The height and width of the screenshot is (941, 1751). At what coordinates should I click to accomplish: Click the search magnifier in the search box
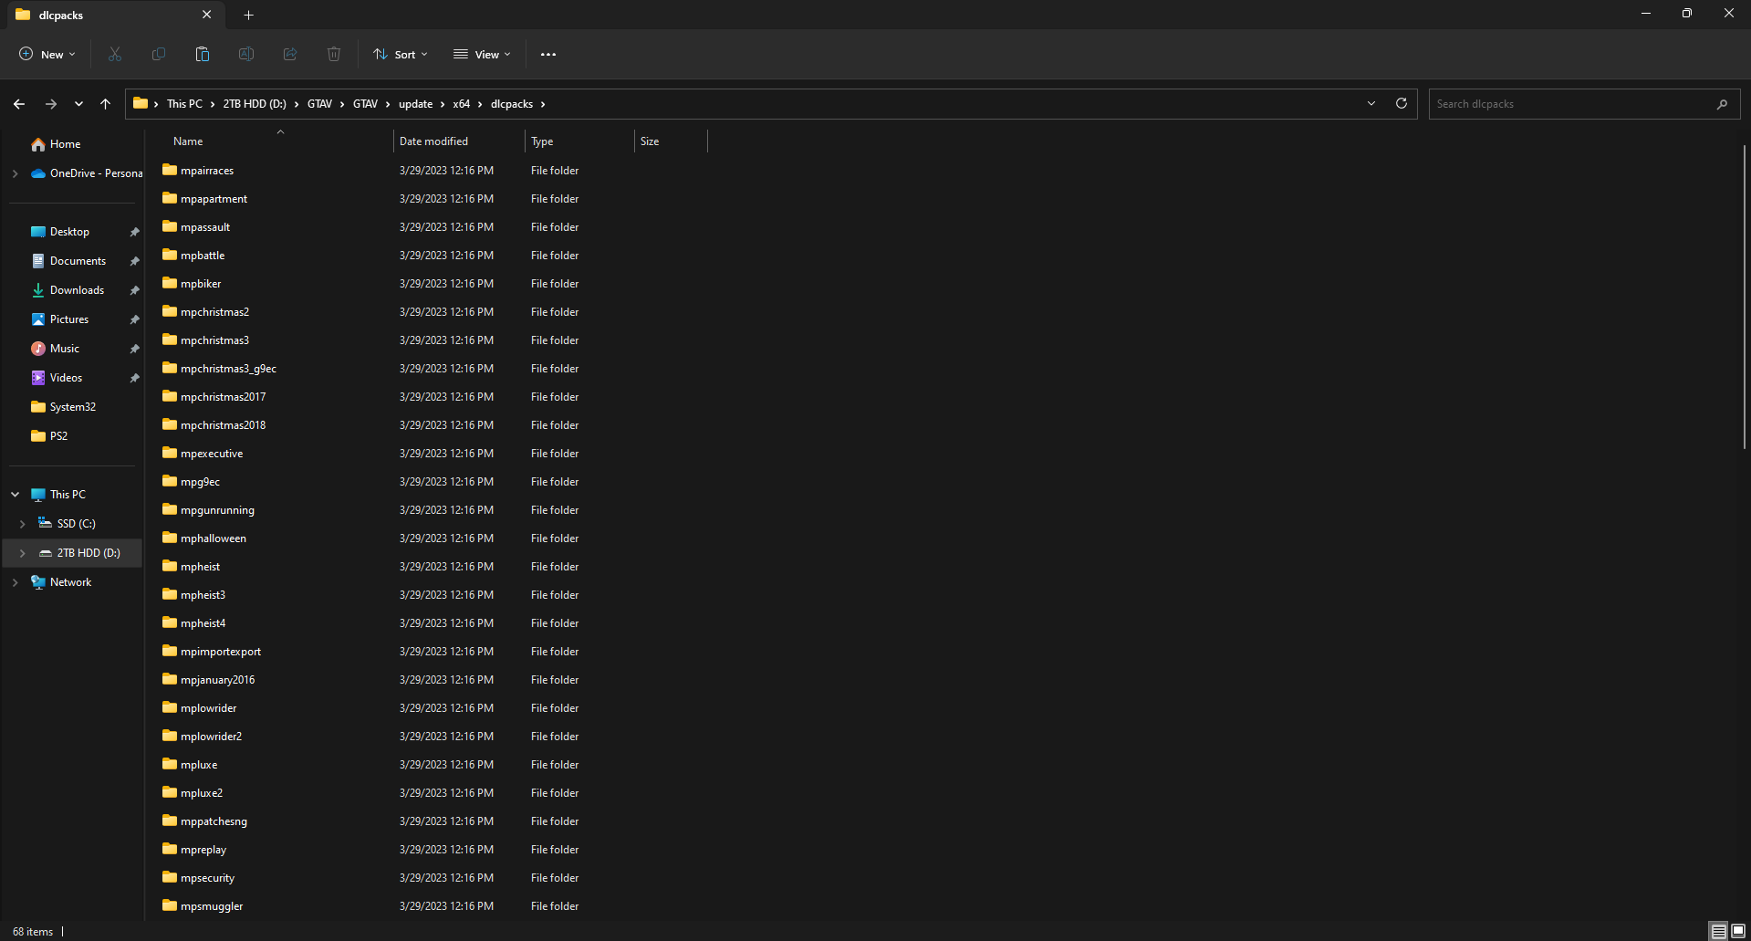[1723, 104]
